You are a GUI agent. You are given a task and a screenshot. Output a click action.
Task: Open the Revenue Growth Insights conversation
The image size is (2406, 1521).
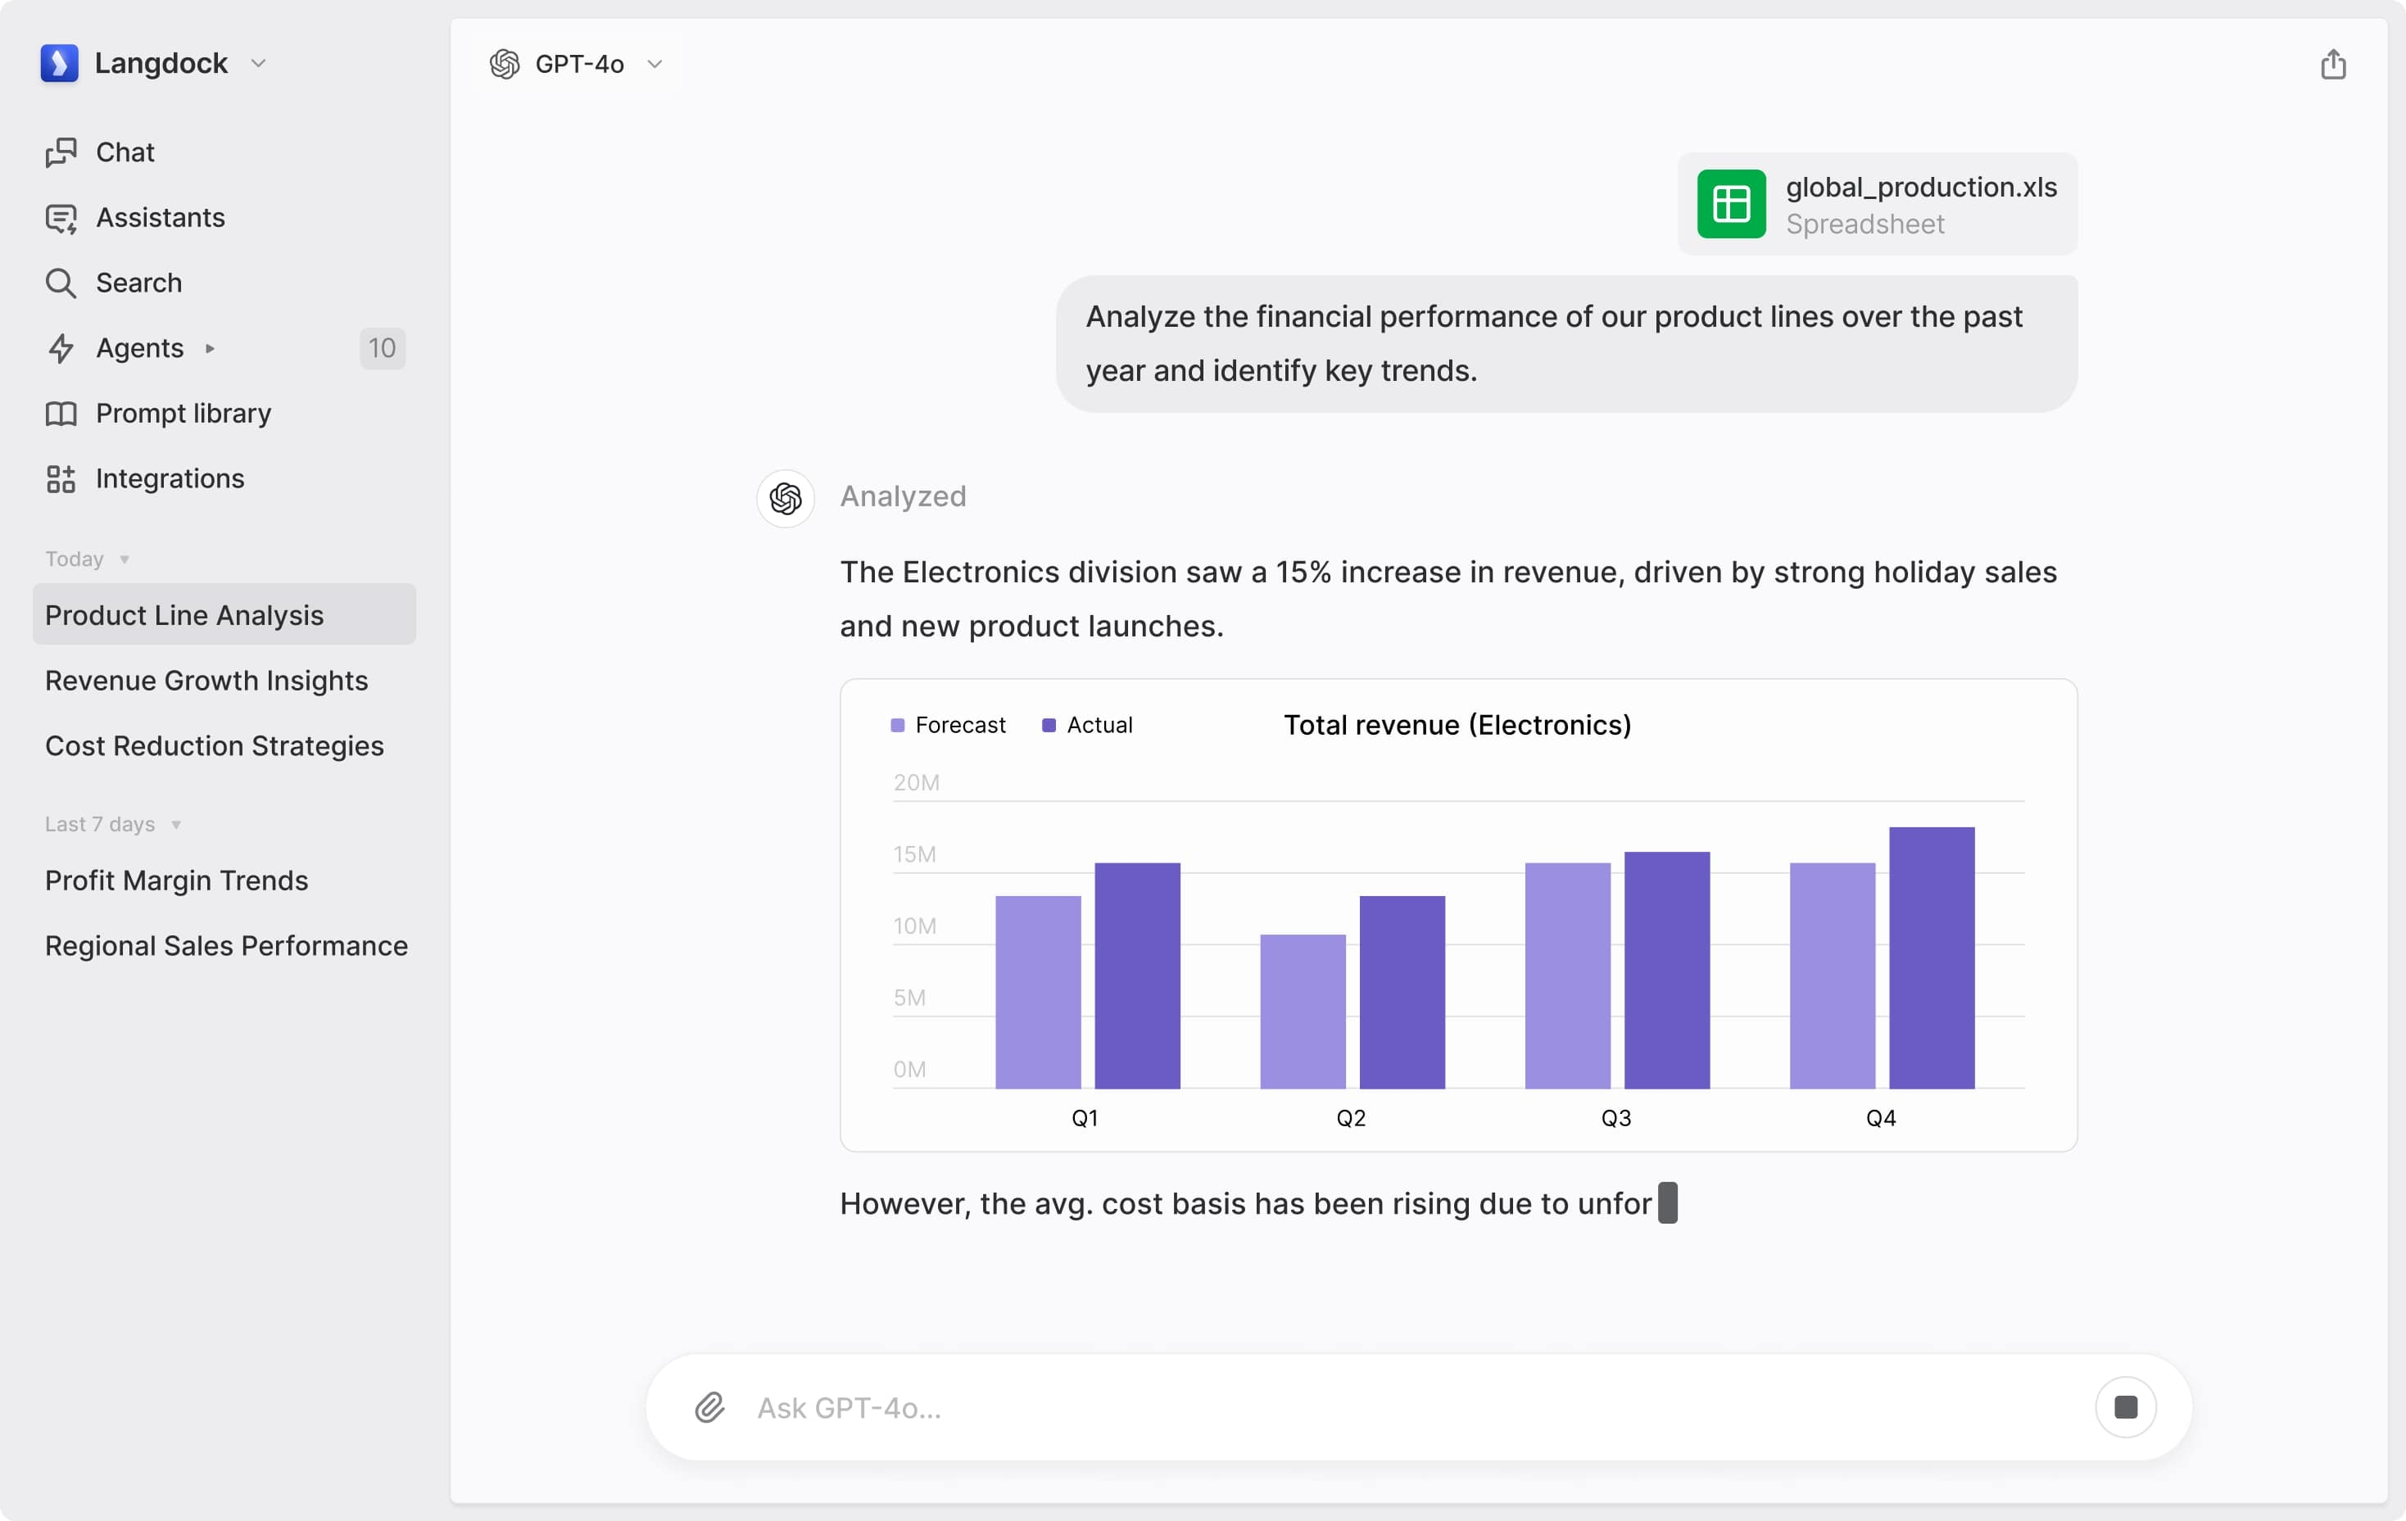(x=206, y=680)
